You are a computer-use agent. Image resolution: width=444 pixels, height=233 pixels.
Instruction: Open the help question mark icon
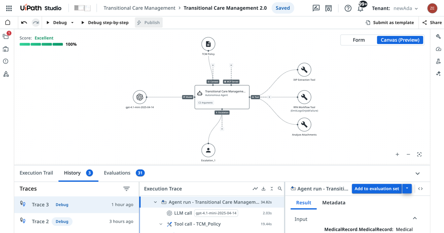click(x=348, y=8)
